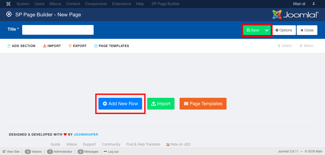
Task: Click the green Import button
Action: 161,104
